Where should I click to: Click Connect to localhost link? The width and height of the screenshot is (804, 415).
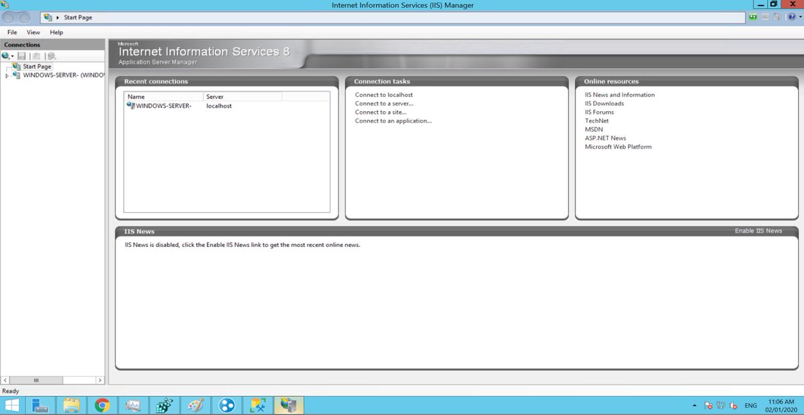(384, 95)
